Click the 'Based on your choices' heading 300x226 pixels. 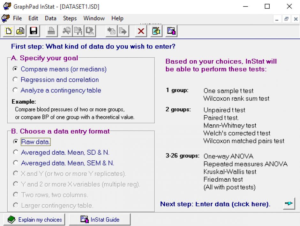221,65
